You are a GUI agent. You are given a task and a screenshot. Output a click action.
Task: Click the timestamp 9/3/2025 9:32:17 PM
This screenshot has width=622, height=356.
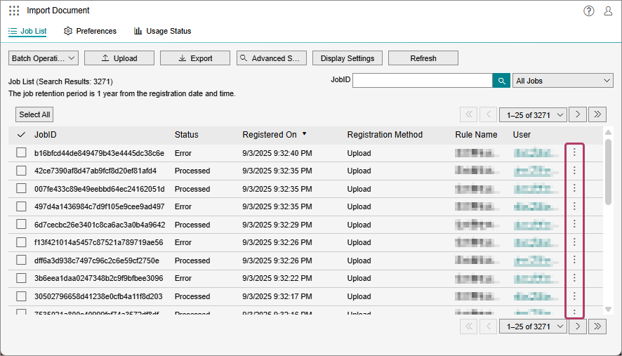[277, 296]
